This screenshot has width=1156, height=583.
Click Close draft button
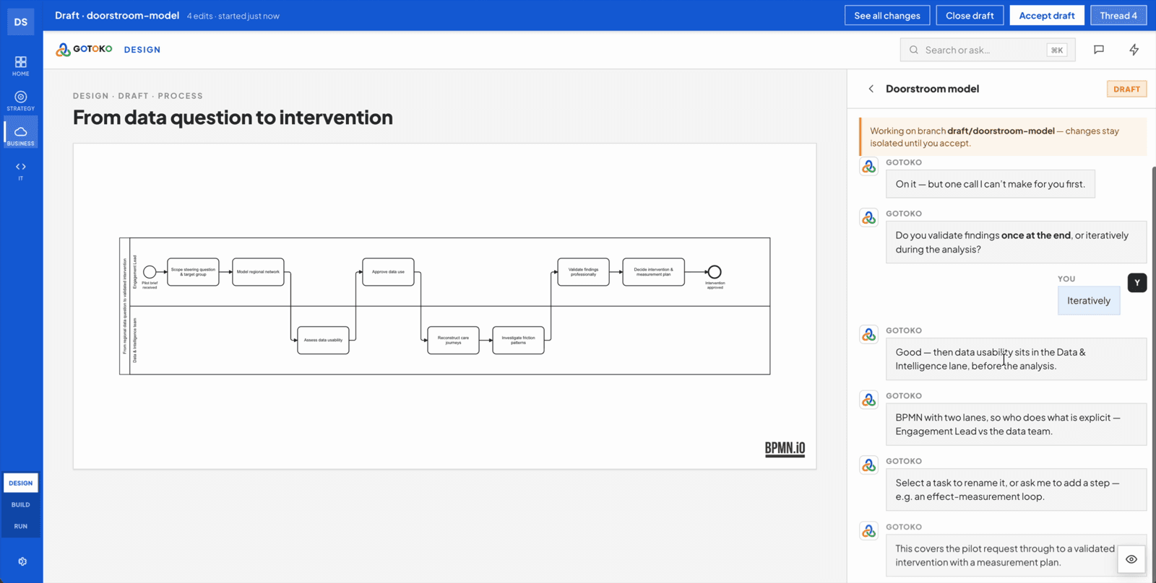click(x=970, y=15)
